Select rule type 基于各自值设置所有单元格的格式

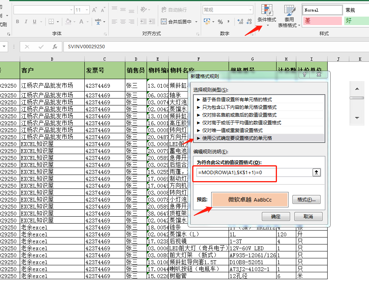click(x=259, y=99)
